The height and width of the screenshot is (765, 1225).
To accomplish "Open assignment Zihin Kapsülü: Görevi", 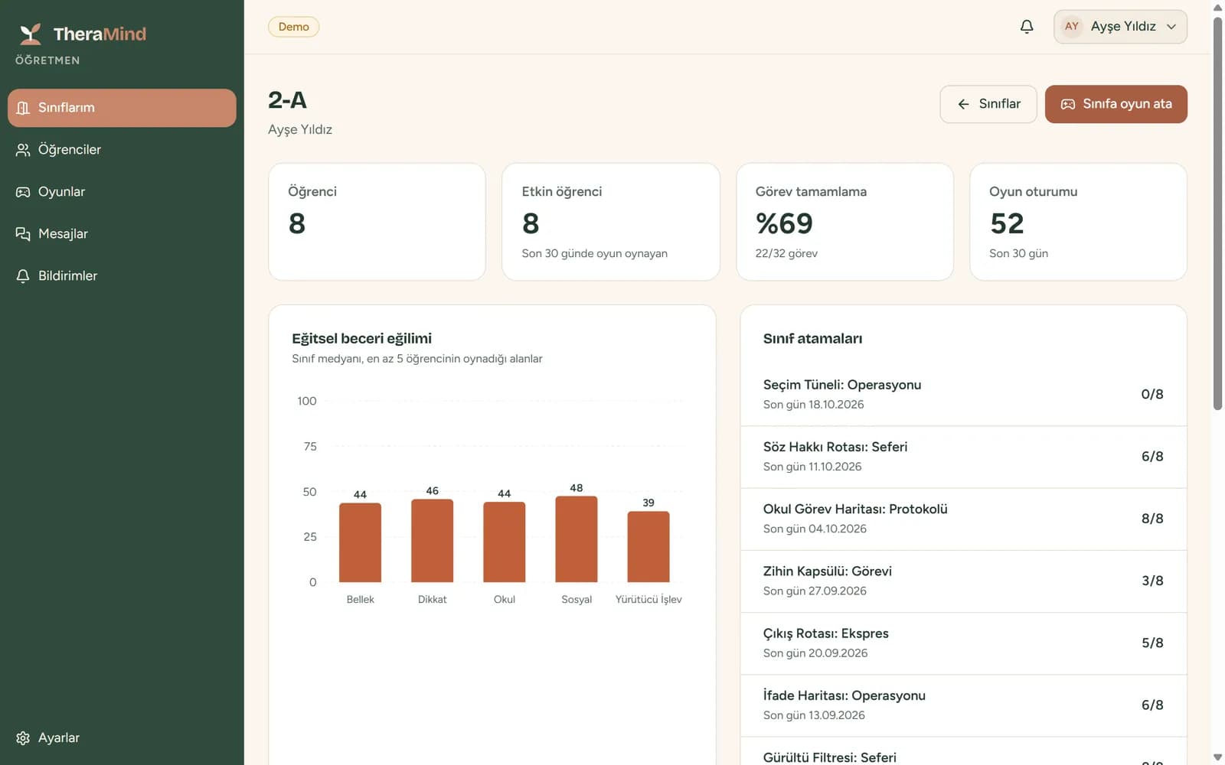I will (x=963, y=581).
